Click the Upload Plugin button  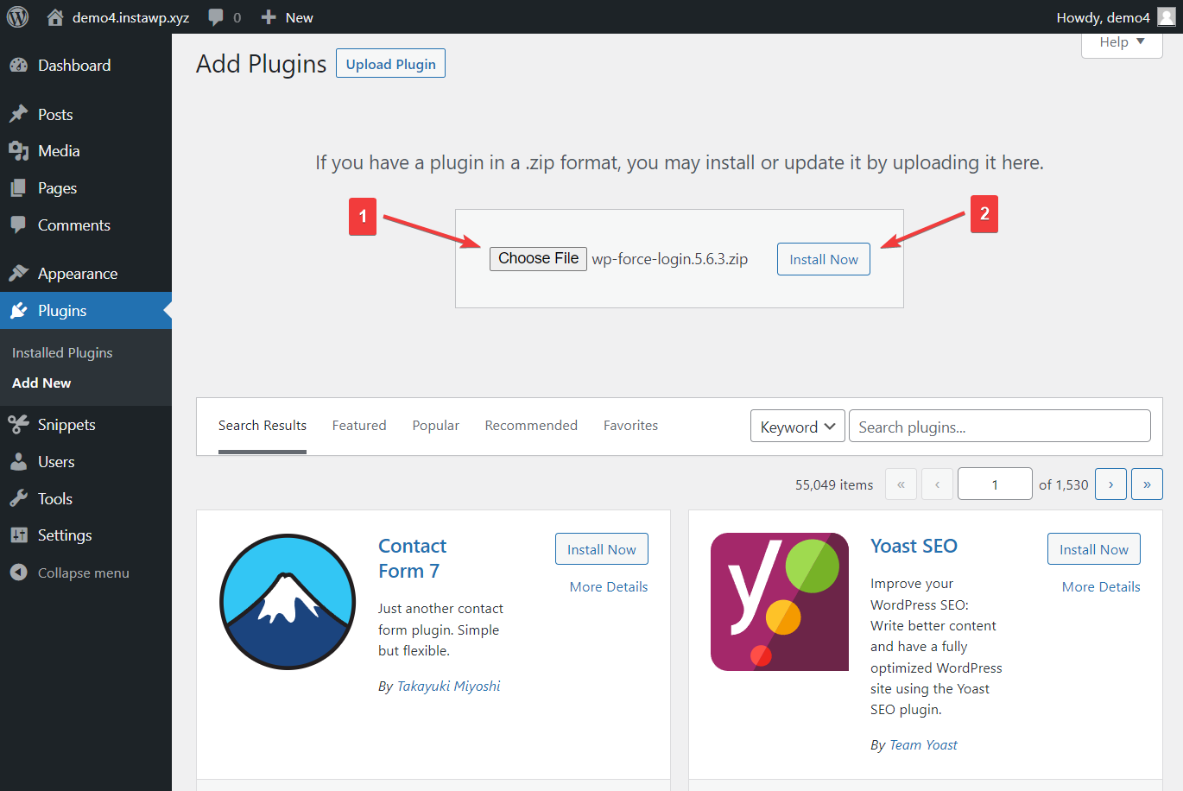point(390,64)
